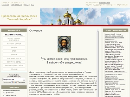Click the article paragraph beginning Доля последователей православия
This screenshot has height=97, width=130.
[63, 83]
